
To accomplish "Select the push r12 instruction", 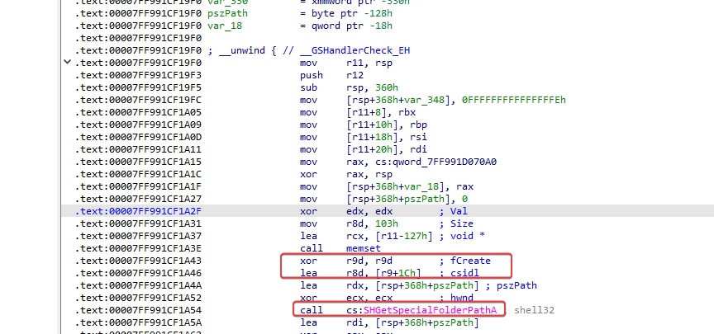I will tap(331, 75).
